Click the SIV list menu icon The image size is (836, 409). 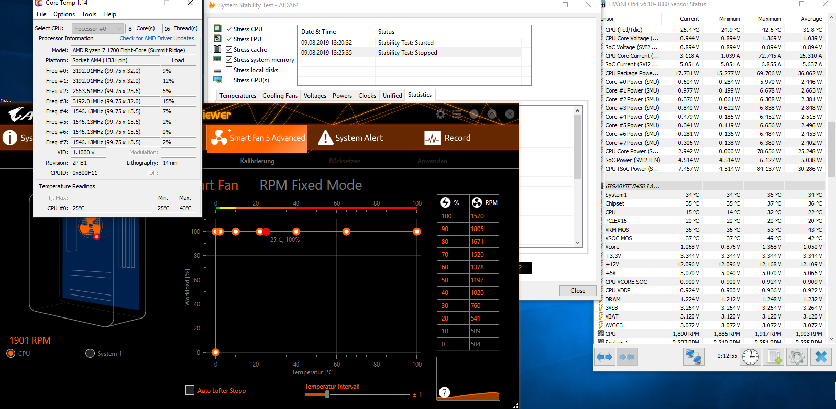click(456, 114)
